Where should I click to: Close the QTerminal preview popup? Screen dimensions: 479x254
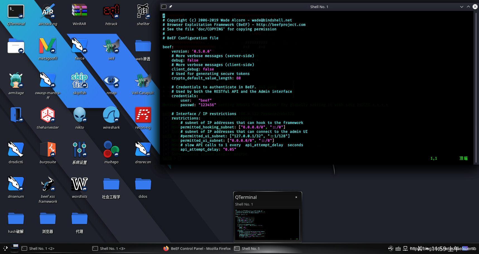(x=296, y=197)
